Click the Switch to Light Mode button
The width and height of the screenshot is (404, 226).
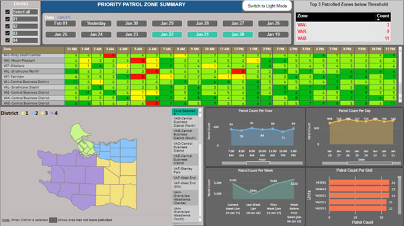[x=267, y=6]
